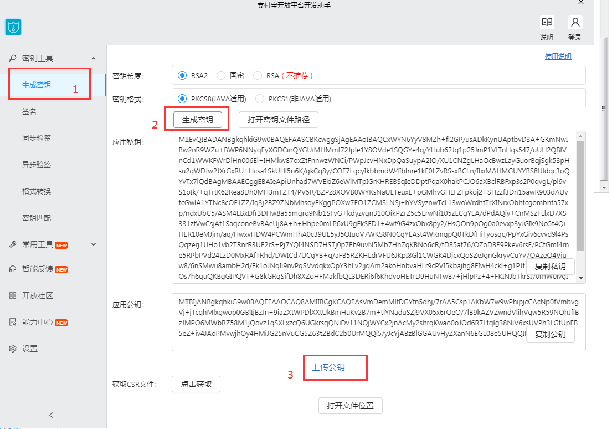Collapse the sidebar with left arrow

tap(51, 415)
